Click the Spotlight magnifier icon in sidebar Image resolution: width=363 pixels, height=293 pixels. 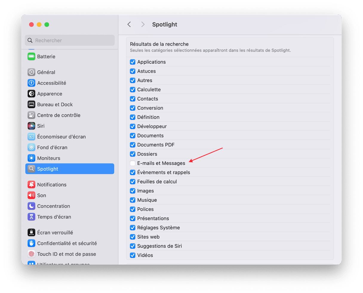point(31,169)
